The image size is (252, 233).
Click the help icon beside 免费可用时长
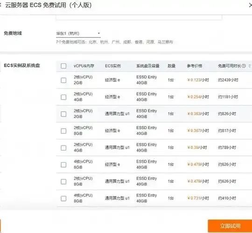[x=244, y=66]
